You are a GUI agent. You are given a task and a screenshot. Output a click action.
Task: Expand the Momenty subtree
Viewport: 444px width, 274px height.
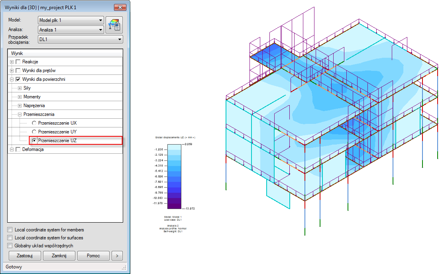[20, 97]
